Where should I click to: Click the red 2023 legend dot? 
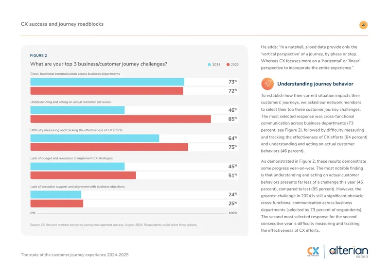coord(228,65)
